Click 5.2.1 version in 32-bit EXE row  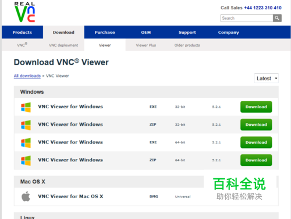(x=217, y=107)
